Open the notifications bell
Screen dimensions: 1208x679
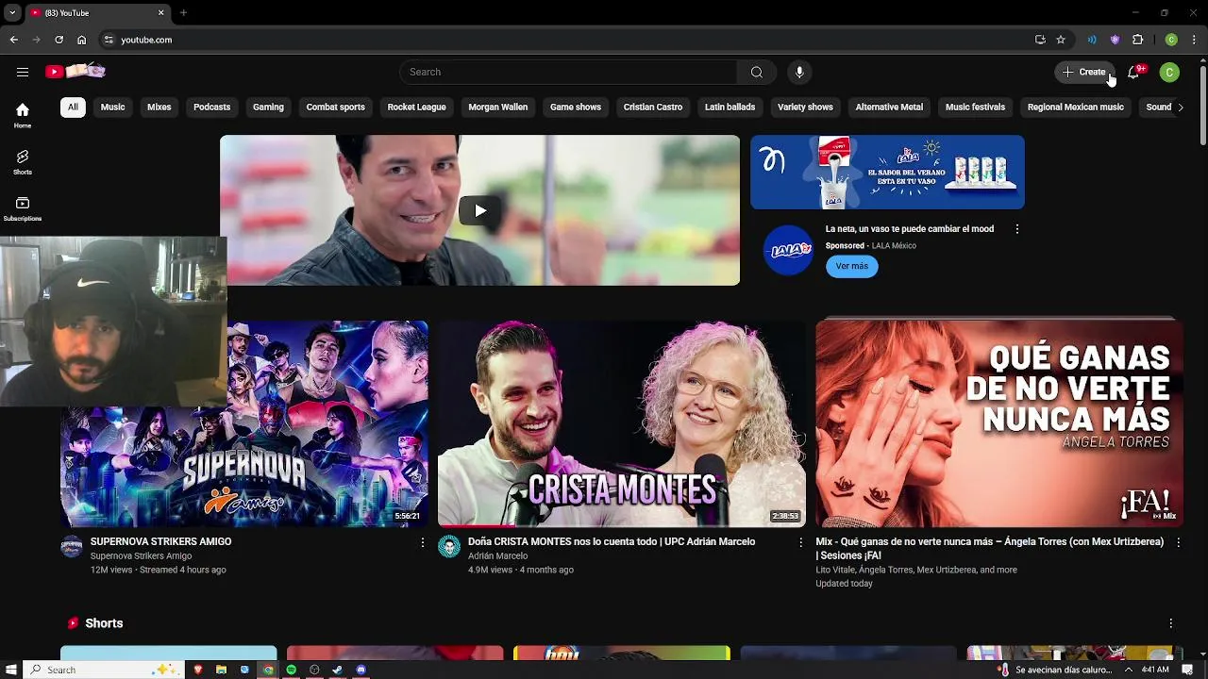1133,72
